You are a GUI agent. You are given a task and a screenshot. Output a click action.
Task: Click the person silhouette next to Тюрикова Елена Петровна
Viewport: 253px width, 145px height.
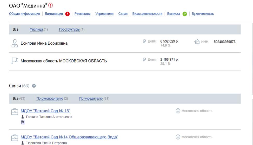point(23,143)
